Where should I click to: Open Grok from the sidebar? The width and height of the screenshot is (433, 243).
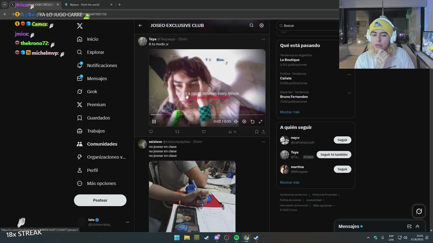[87, 91]
